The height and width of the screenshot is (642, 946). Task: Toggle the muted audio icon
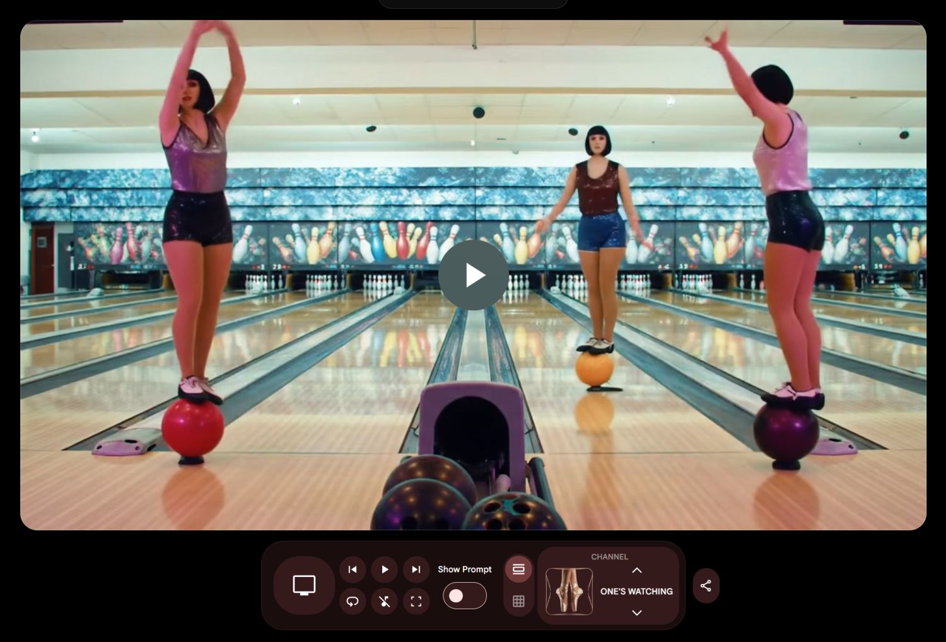click(384, 601)
